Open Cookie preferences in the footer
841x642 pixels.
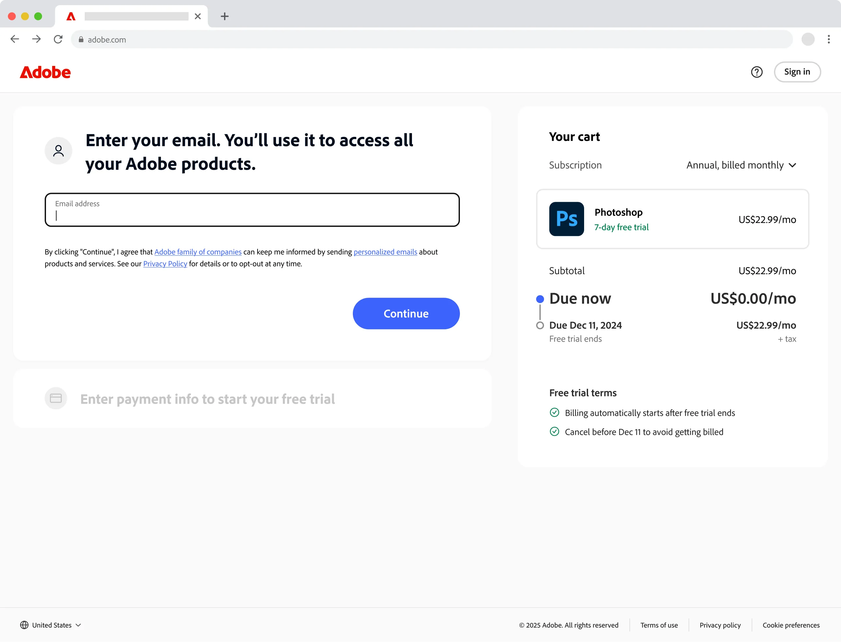pyautogui.click(x=791, y=625)
